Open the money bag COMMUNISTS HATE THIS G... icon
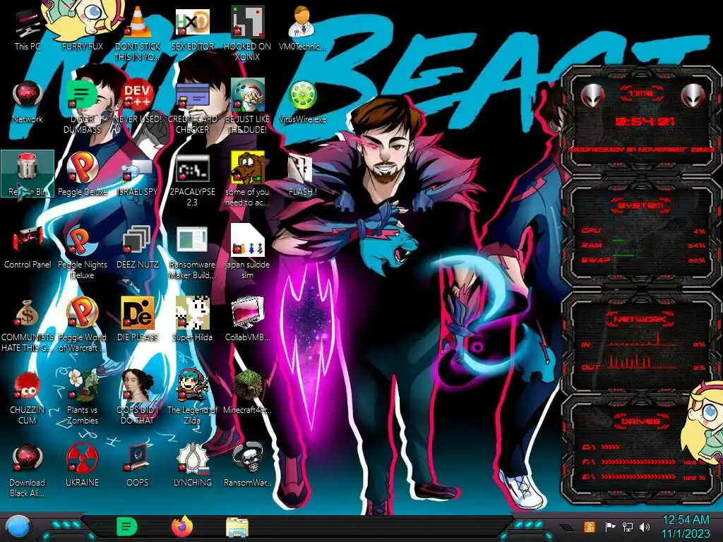This screenshot has height=542, width=723. (x=28, y=325)
